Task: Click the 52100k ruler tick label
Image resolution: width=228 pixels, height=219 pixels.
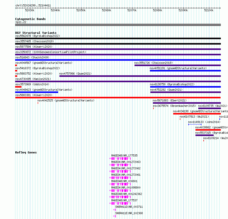Action: pos(209,10)
